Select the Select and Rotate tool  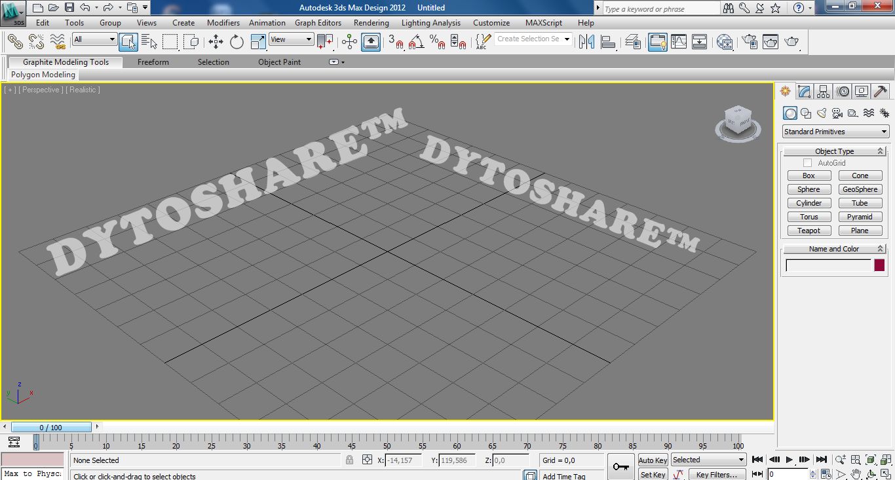click(237, 42)
